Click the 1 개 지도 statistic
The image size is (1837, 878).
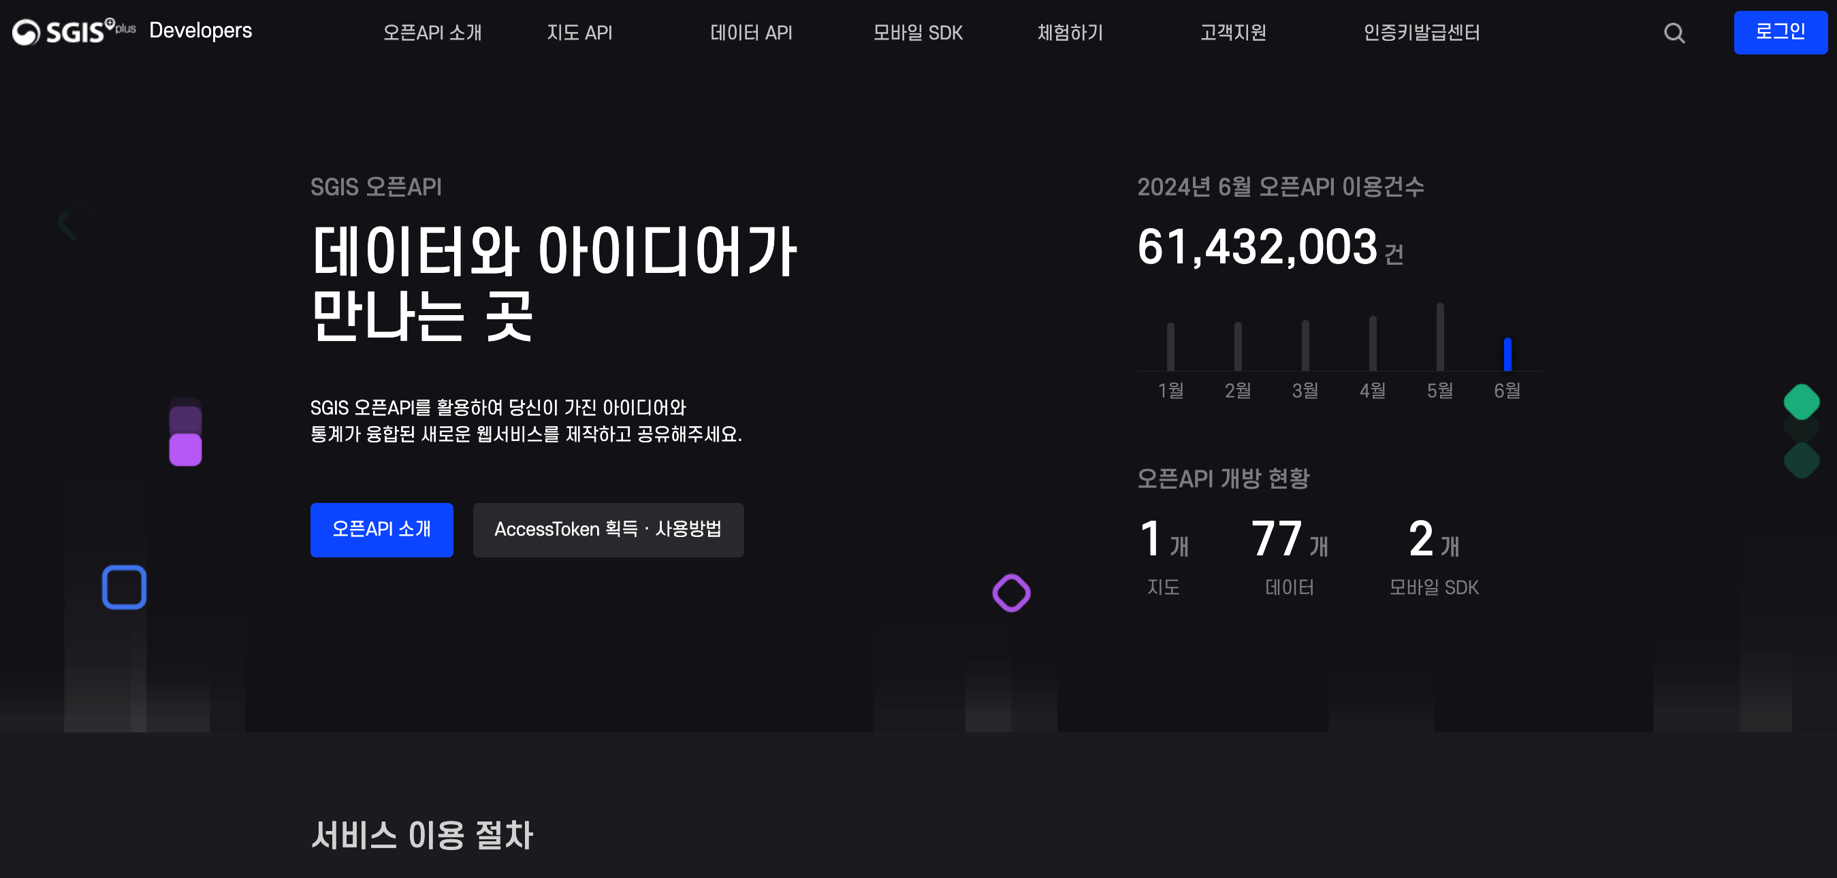point(1164,557)
